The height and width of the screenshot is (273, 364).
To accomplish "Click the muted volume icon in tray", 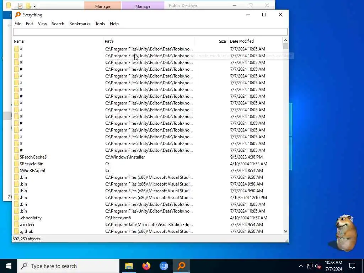I will point(318,266).
